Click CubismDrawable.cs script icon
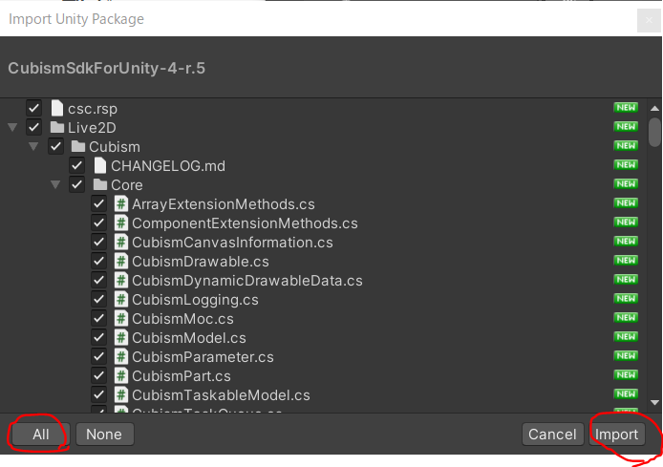The width and height of the screenshot is (663, 467). (121, 261)
